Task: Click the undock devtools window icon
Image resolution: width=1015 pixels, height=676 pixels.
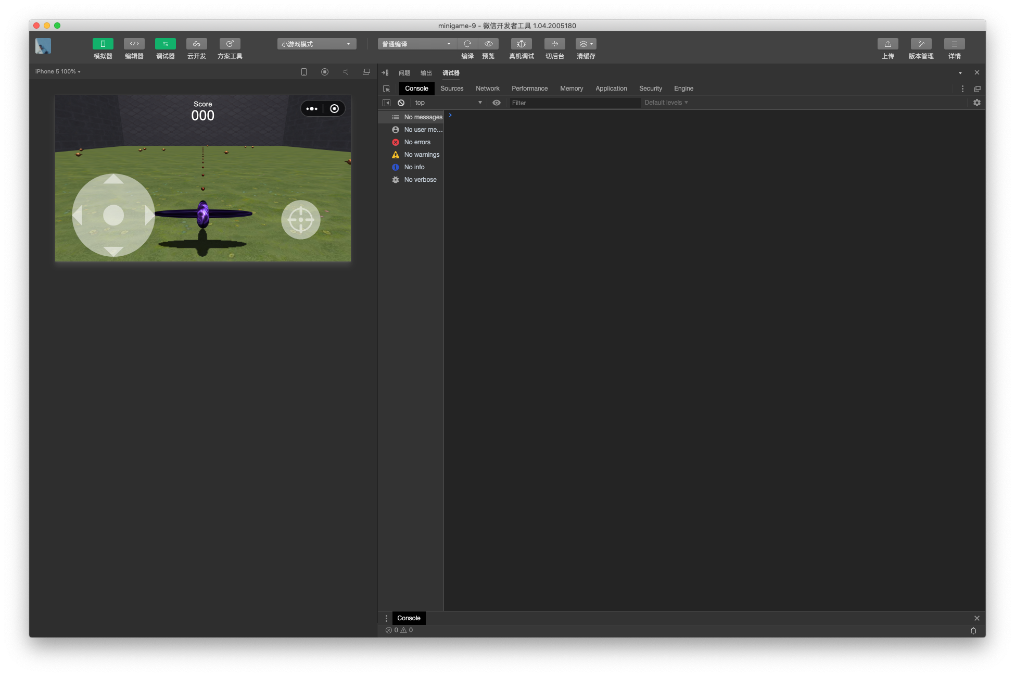Action: tap(977, 89)
